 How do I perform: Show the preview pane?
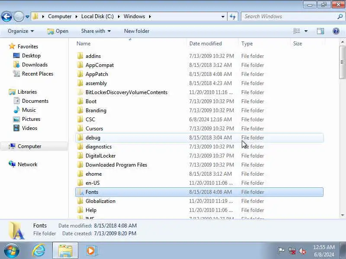pyautogui.click(x=320, y=31)
